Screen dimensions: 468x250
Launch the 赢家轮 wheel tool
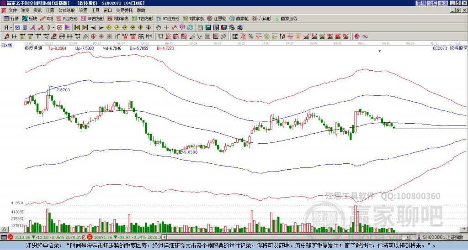click(239, 18)
